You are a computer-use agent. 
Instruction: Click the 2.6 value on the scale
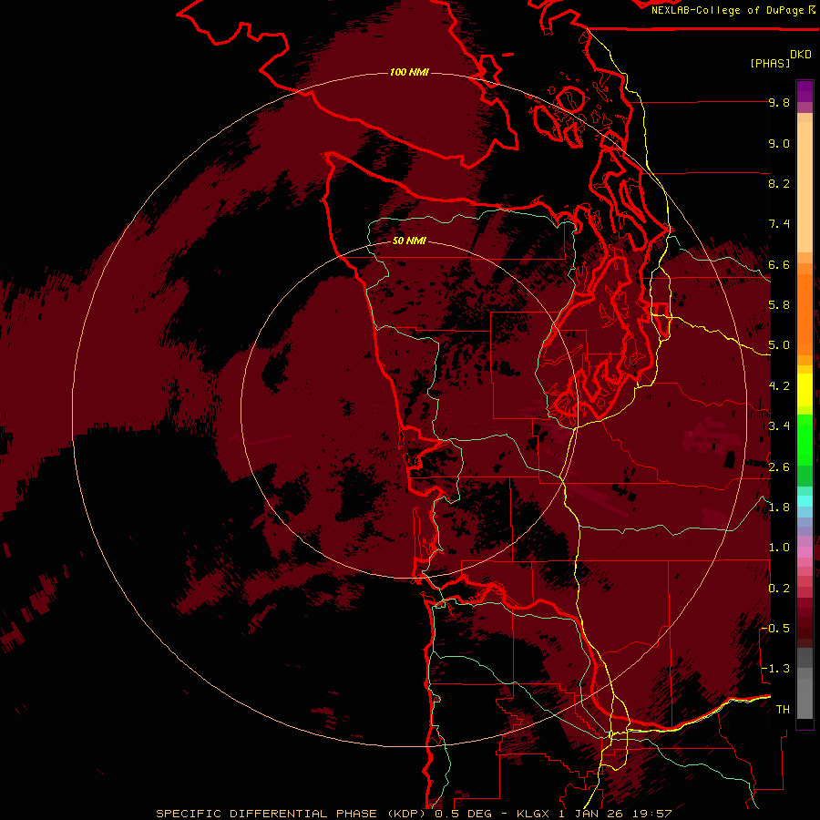coord(779,467)
